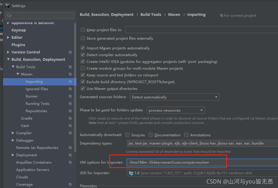Toggle Keep source and test folders on reimport

coord(83,75)
